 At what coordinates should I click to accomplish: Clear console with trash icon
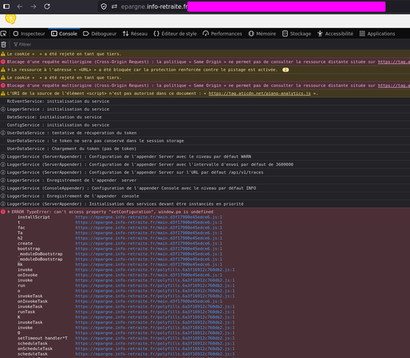pyautogui.click(x=3, y=45)
